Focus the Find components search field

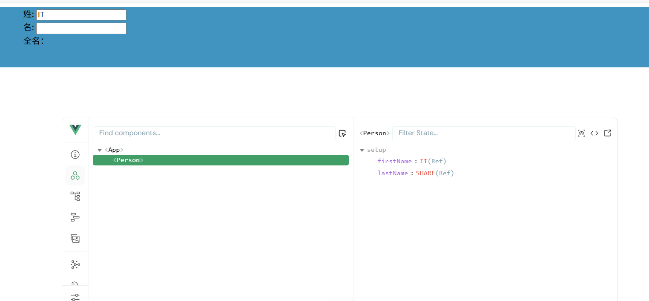[214, 133]
